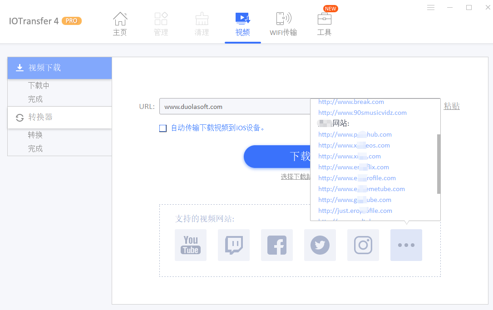493x310 pixels.
Task: Click the 选择下载路径 link
Action: pos(296,177)
